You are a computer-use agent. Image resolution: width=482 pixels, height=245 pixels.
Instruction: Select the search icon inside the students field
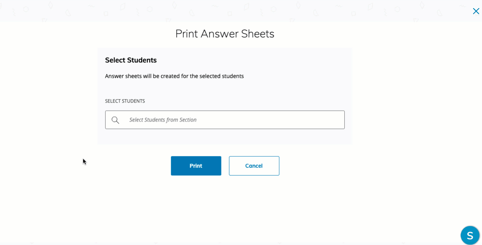point(115,120)
